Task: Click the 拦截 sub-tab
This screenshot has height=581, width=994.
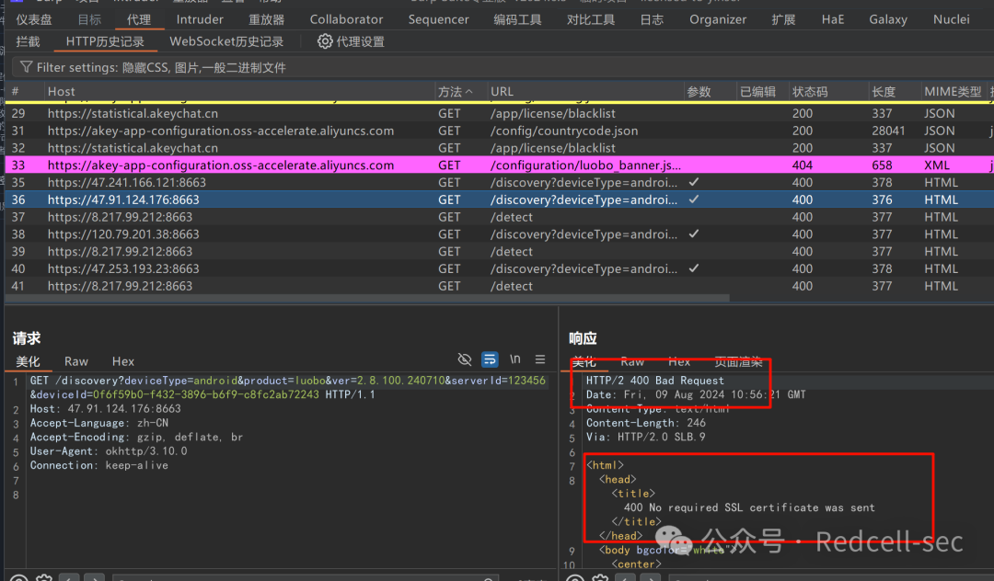Action: coord(29,41)
